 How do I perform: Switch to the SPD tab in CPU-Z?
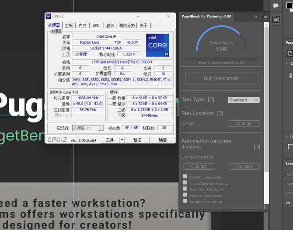pos(96,26)
